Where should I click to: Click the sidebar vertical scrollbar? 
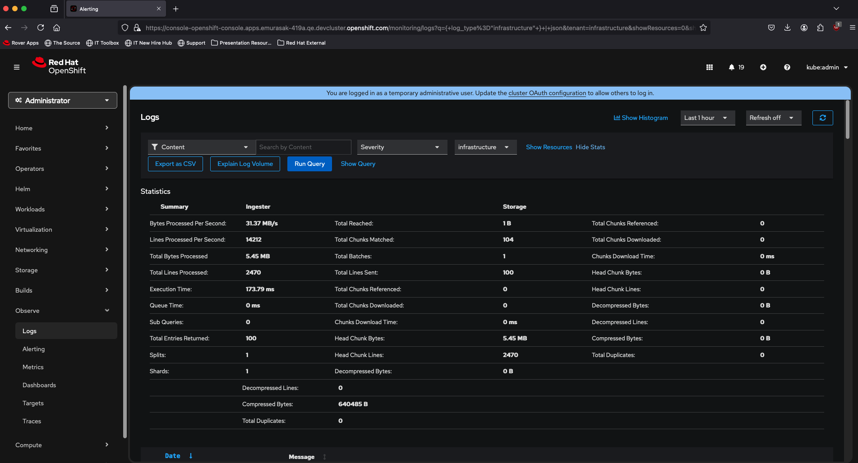tap(125, 261)
